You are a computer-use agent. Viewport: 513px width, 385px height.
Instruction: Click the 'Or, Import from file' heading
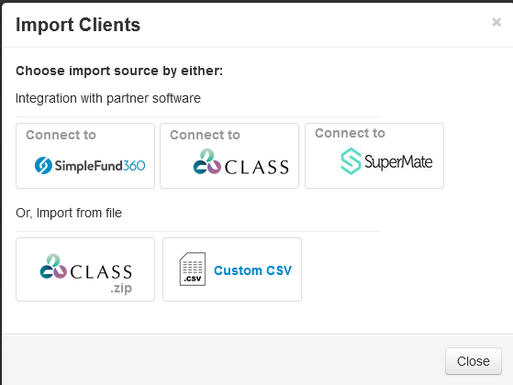69,213
